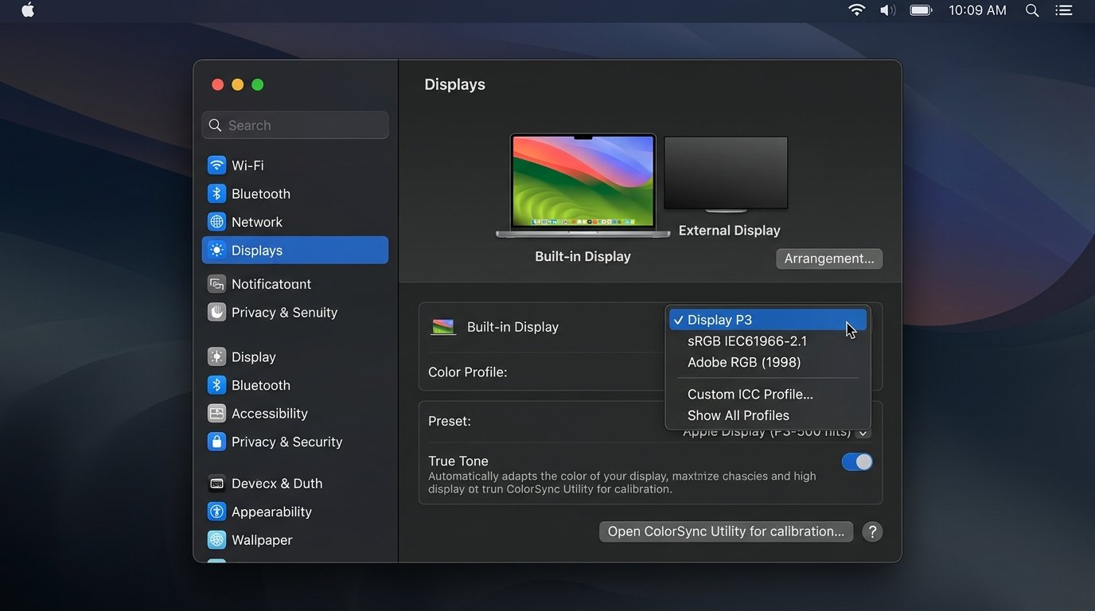Click the True Tone label

click(x=458, y=461)
